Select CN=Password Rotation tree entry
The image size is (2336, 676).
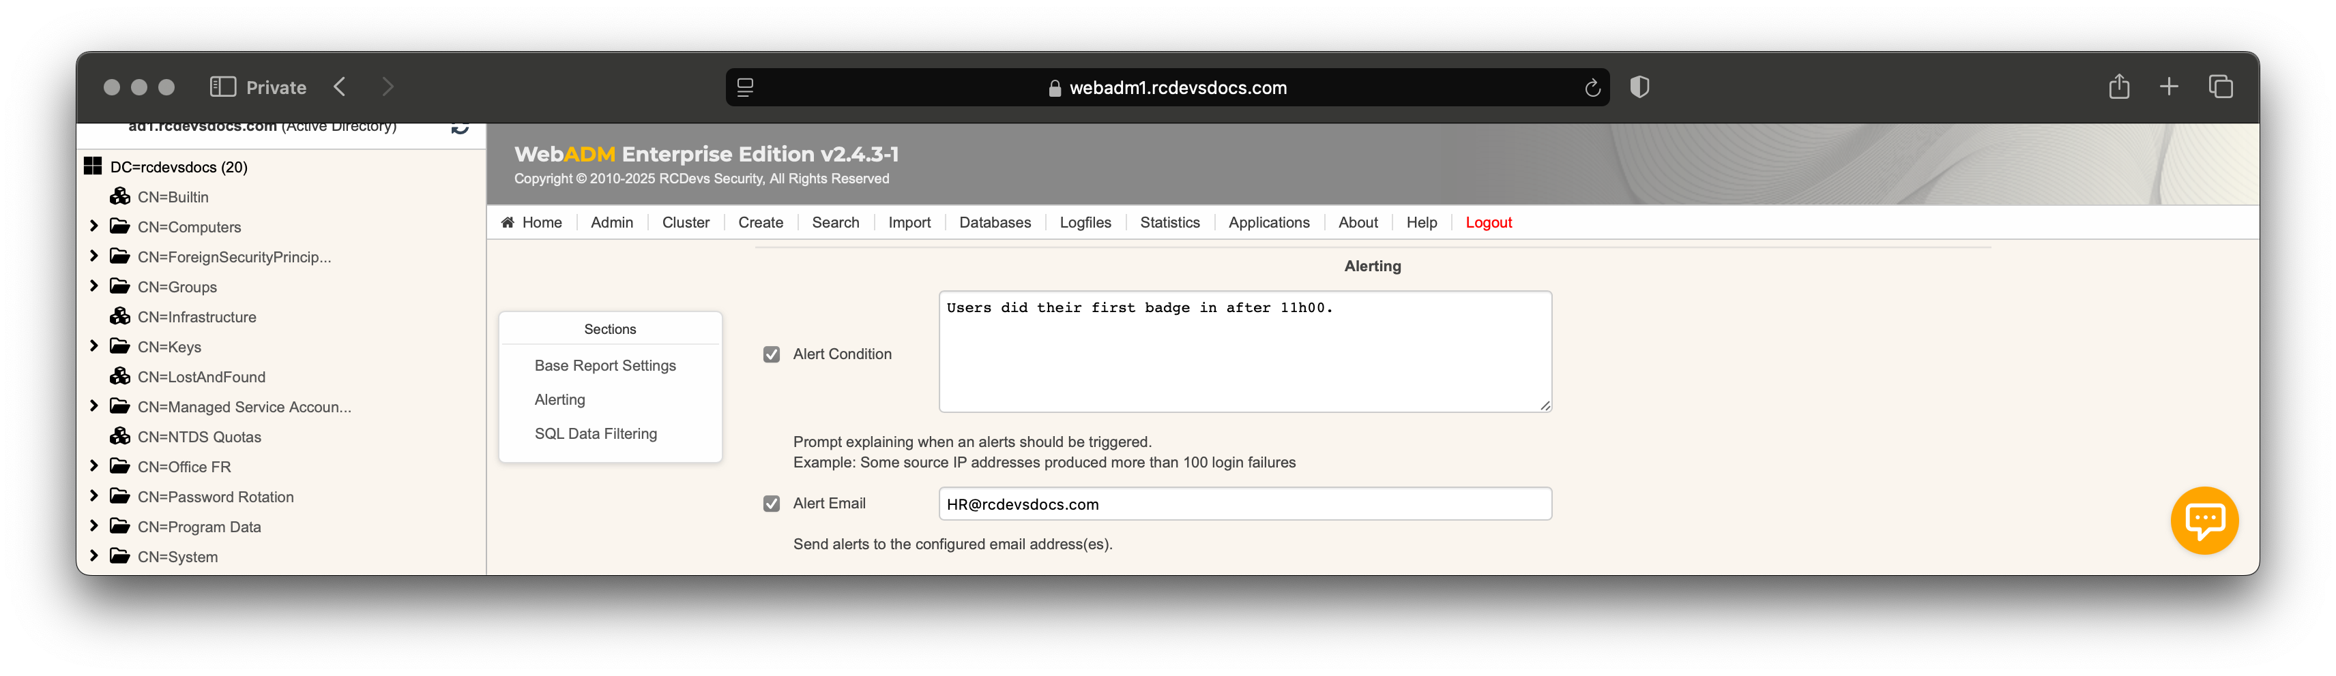point(216,497)
